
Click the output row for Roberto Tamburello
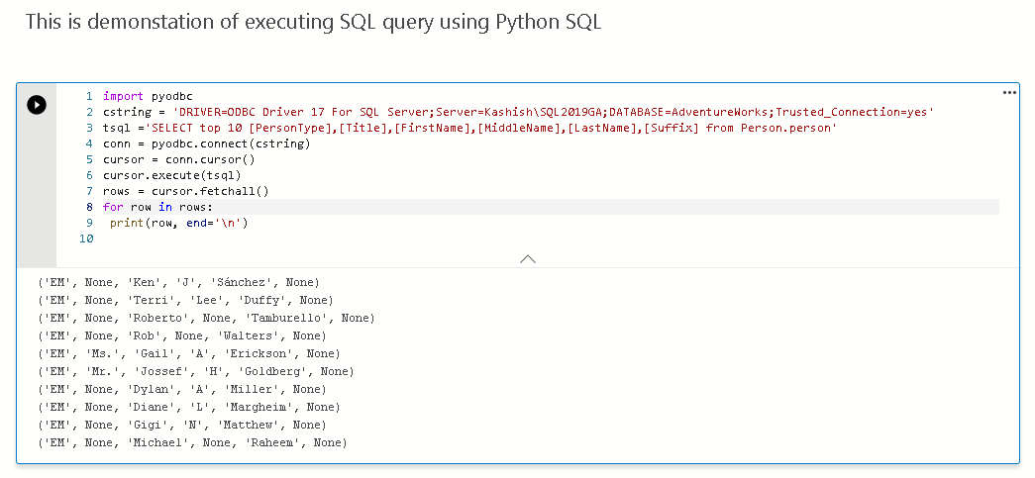click(x=206, y=318)
